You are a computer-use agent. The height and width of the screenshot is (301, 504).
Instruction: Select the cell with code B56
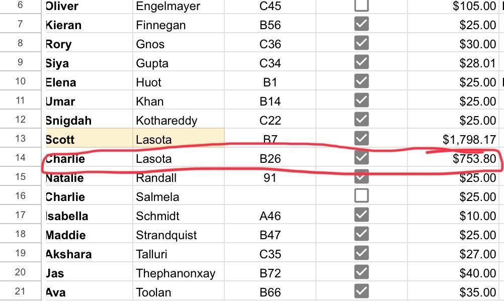[270, 25]
